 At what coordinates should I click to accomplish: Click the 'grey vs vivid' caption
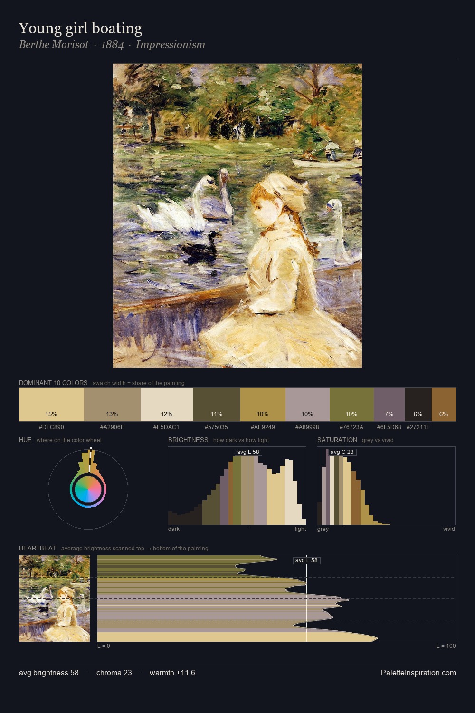tap(378, 440)
